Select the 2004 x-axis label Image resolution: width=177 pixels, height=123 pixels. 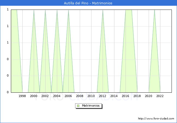[x=57, y=96]
